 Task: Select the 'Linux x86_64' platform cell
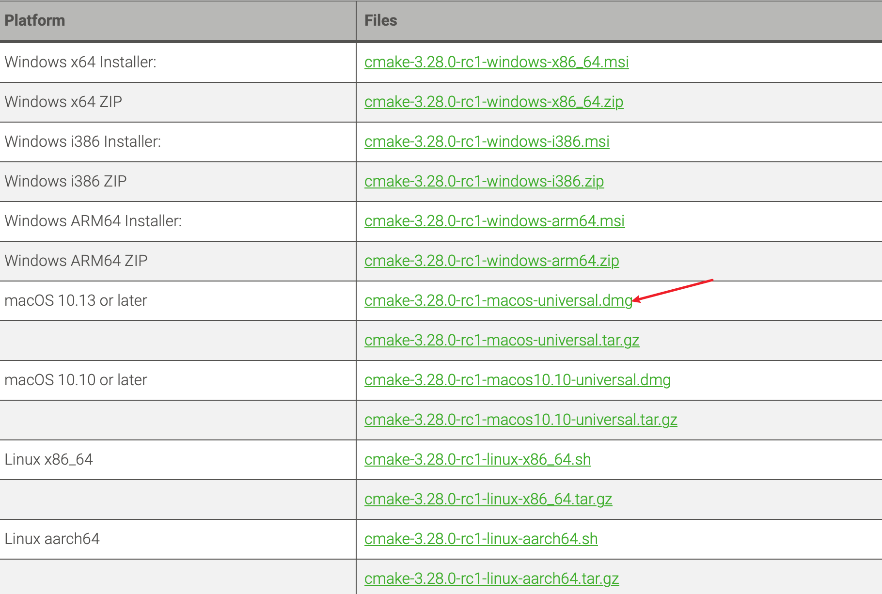178,459
